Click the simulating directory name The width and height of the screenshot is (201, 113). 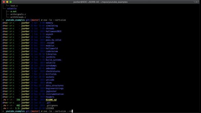[x=52, y=26]
